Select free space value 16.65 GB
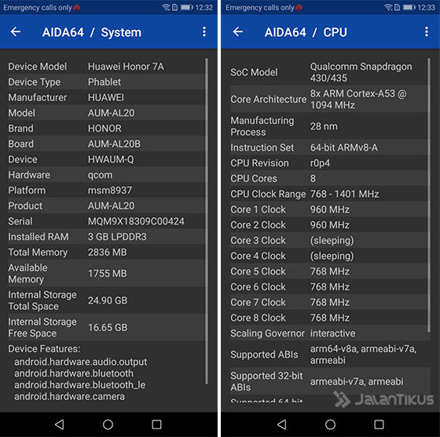This screenshot has width=440, height=437. coord(108,327)
